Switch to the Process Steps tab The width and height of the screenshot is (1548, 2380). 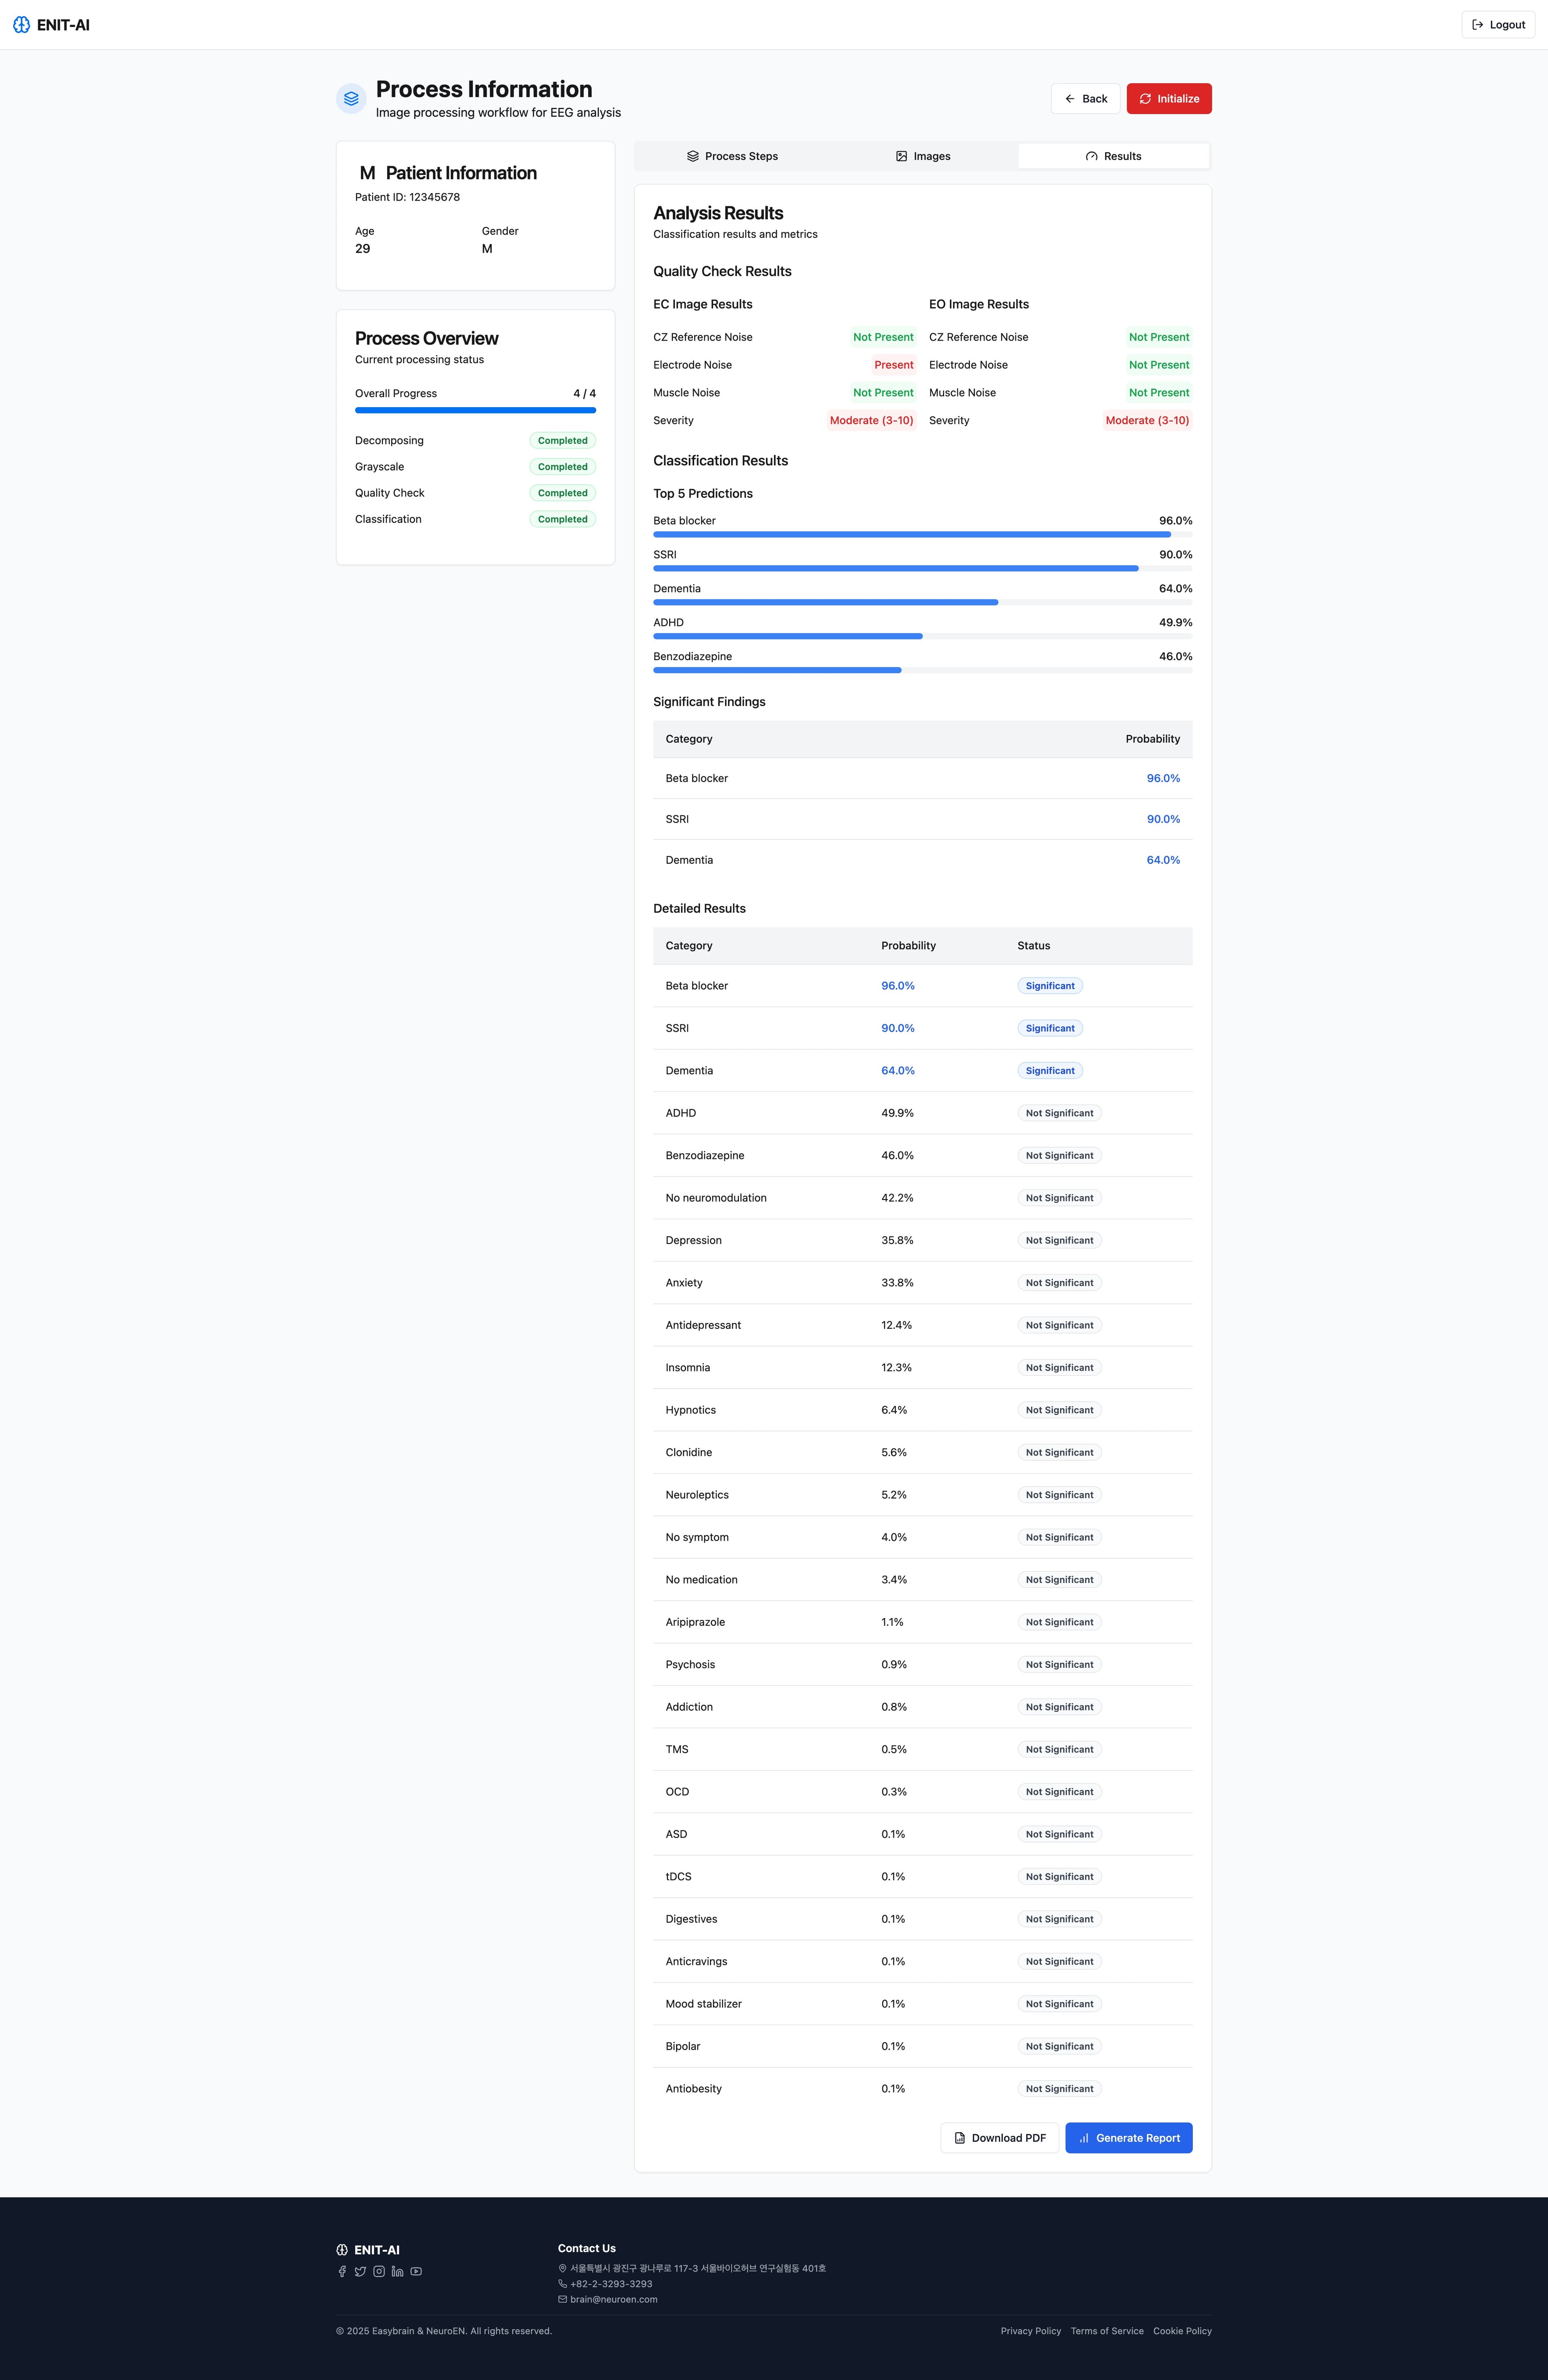[732, 156]
